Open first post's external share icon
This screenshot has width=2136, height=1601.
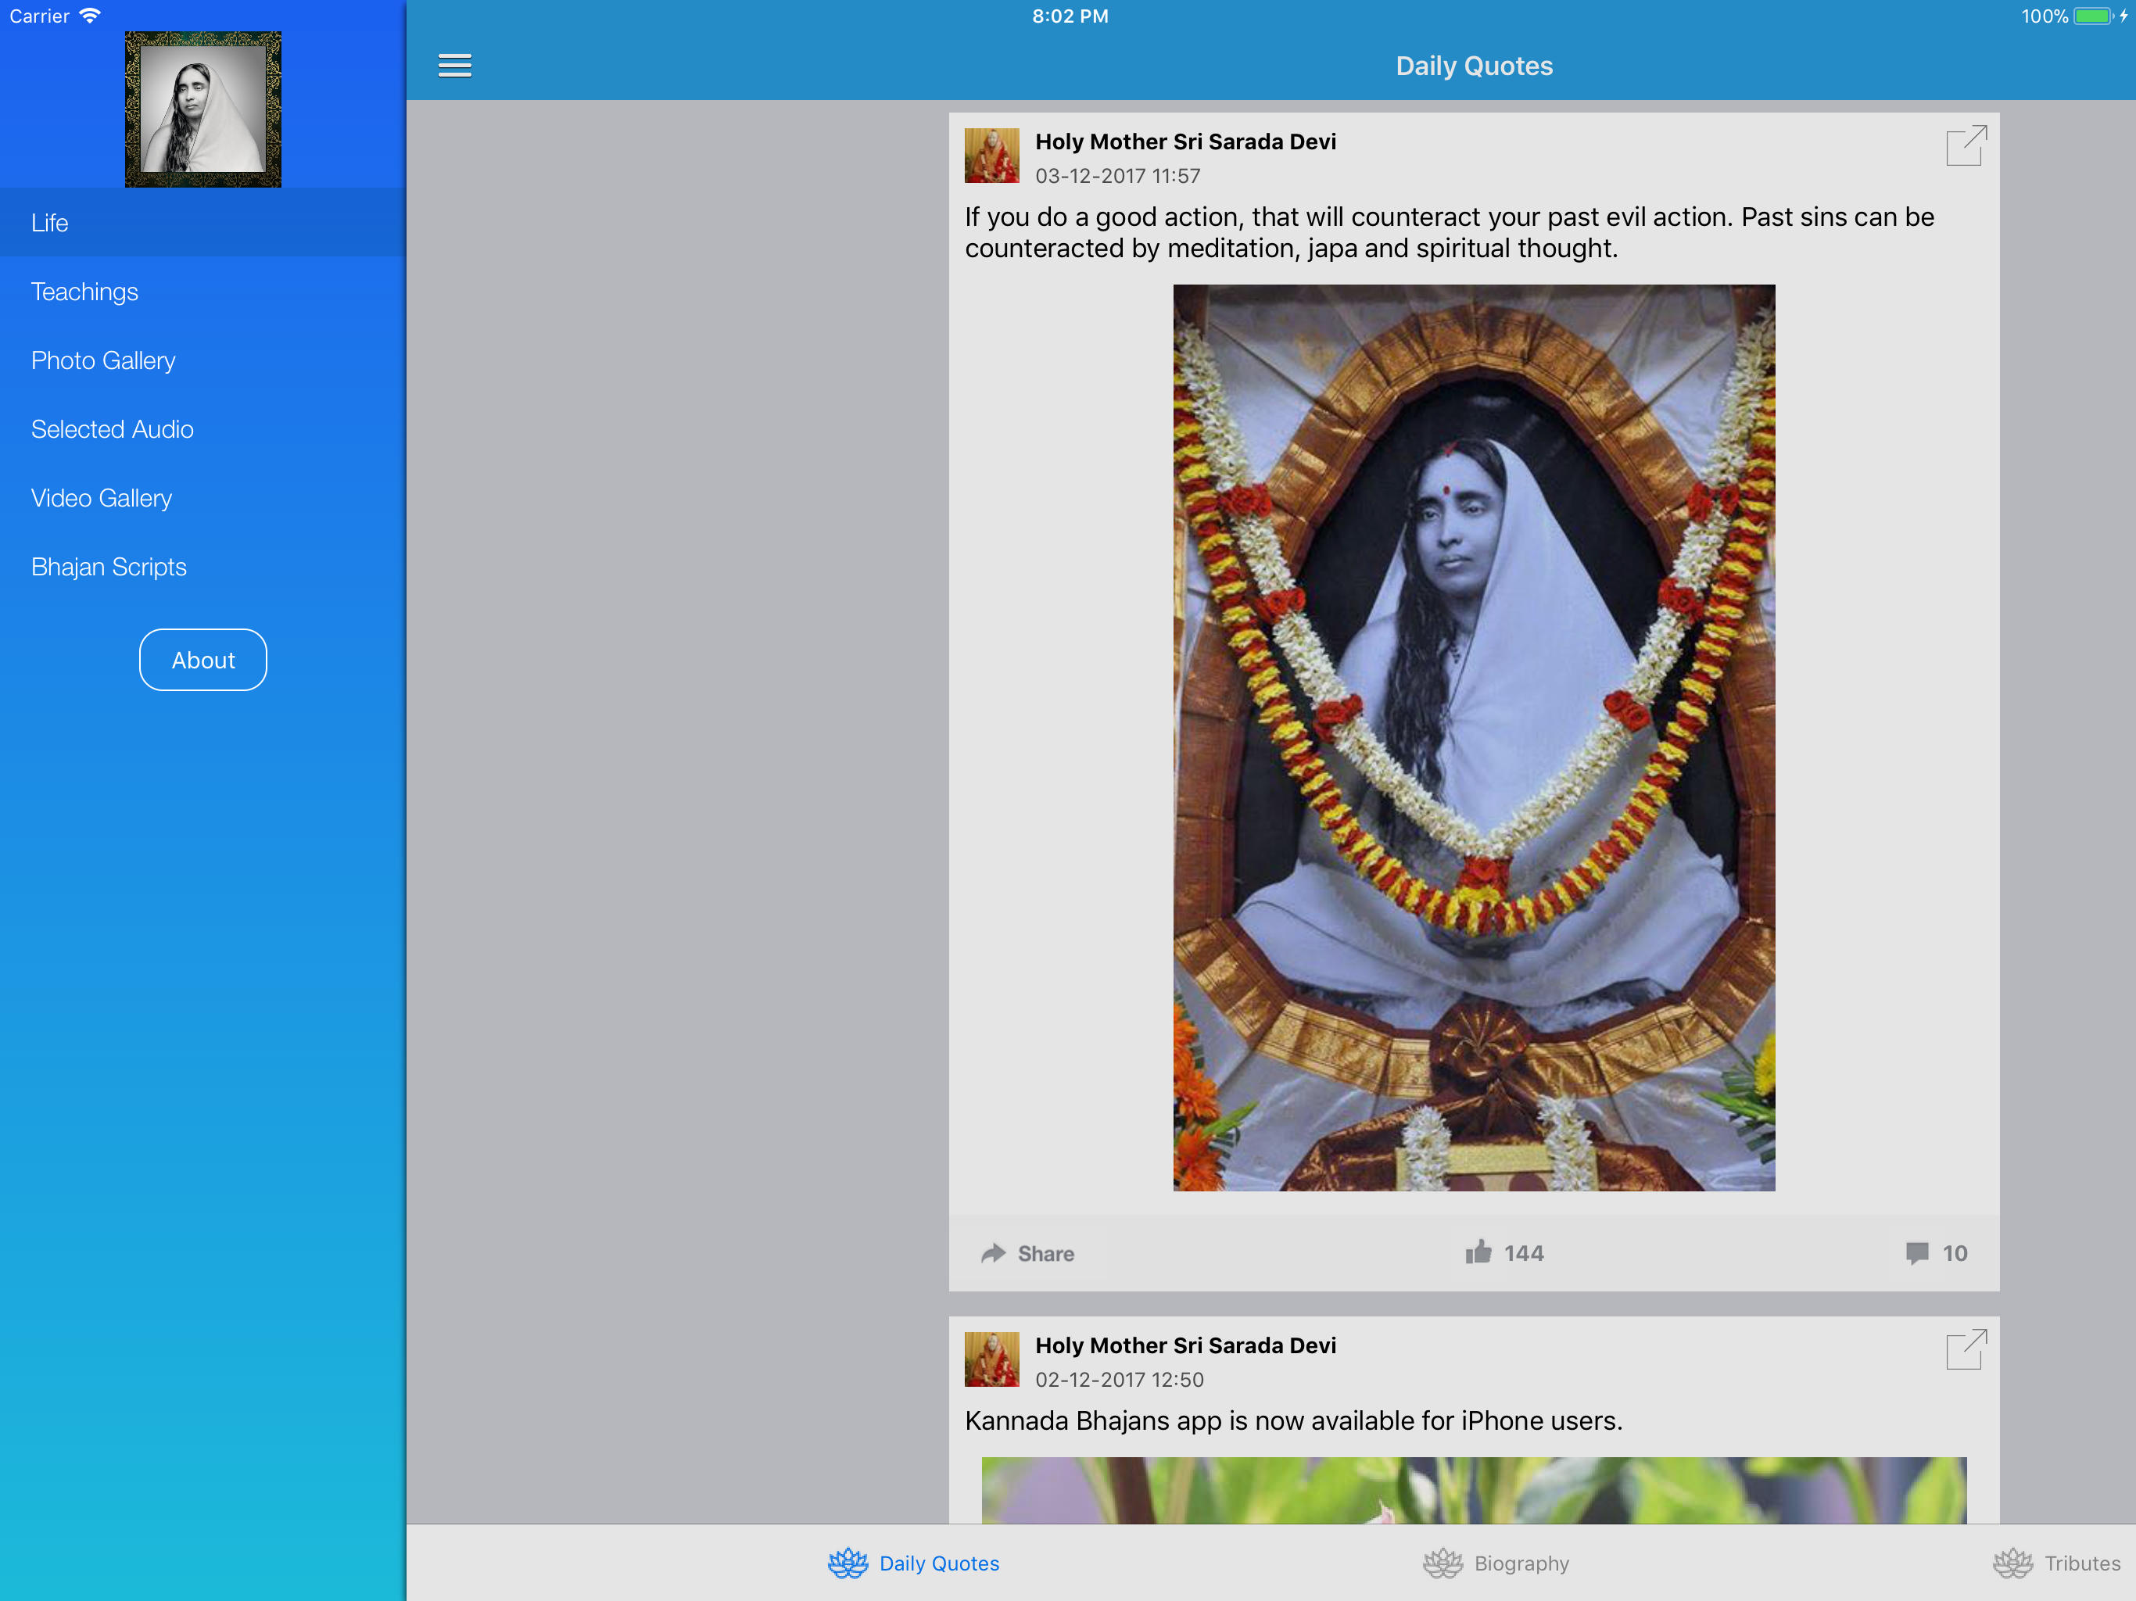[1965, 146]
